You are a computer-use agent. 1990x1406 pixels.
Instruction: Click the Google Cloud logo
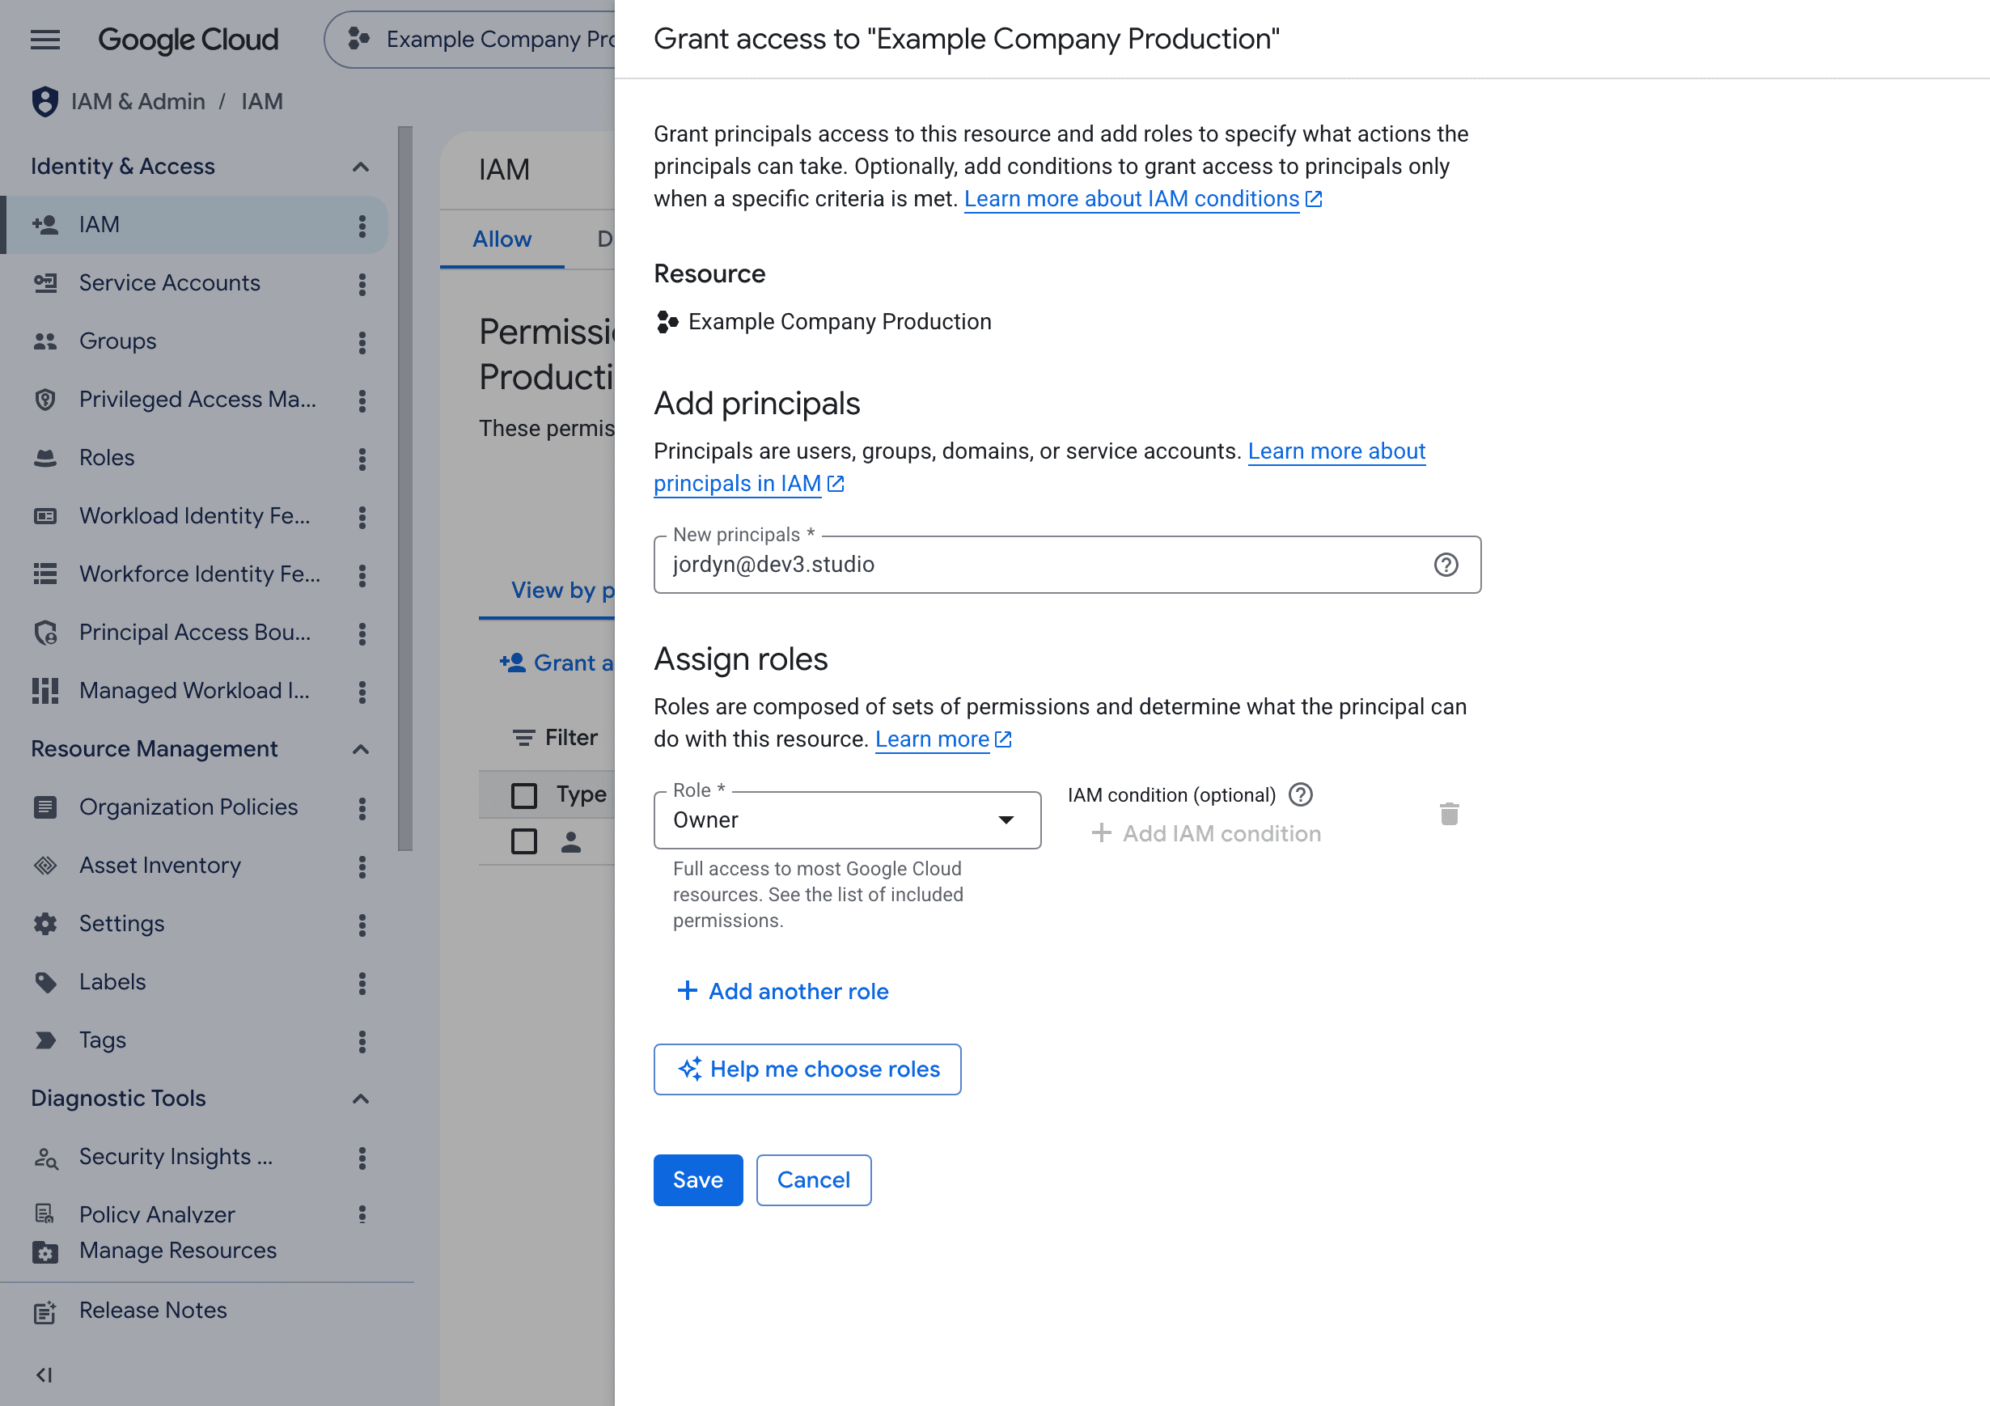(x=188, y=40)
